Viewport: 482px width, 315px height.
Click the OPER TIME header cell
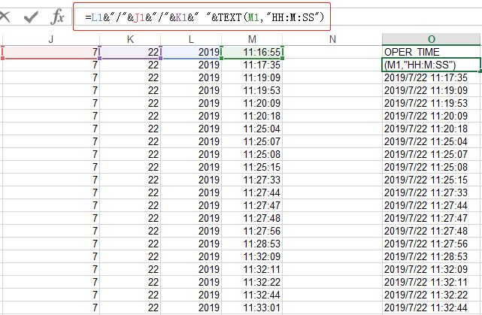pyautogui.click(x=432, y=52)
